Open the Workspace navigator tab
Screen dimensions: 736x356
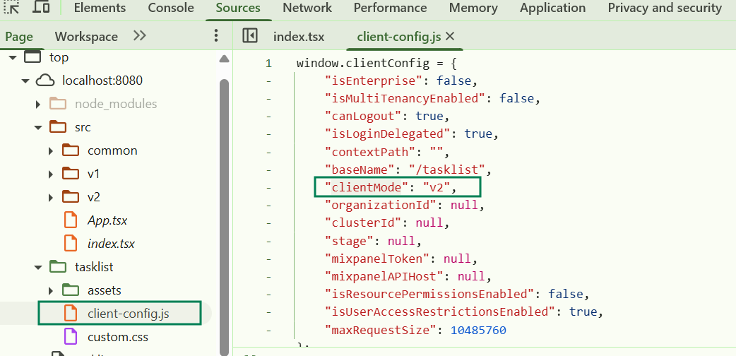pyautogui.click(x=86, y=36)
